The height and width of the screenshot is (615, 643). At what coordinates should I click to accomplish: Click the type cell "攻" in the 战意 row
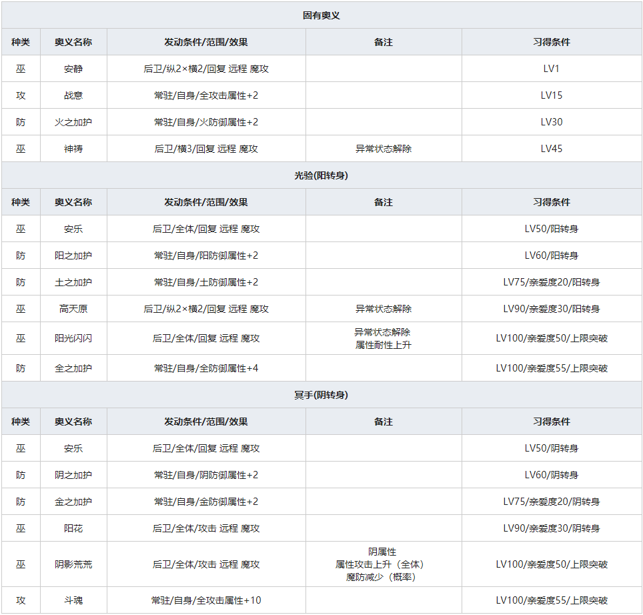tap(21, 95)
